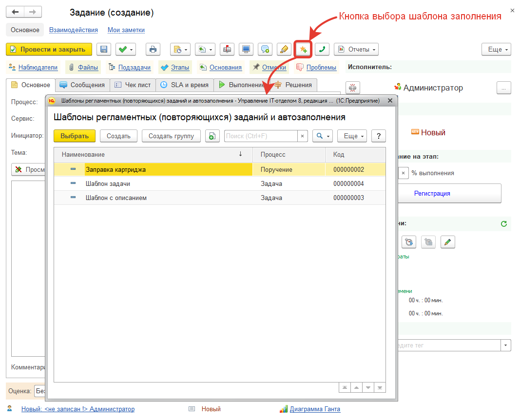
Task: Sort by the Наименование column header
Action: [153, 154]
